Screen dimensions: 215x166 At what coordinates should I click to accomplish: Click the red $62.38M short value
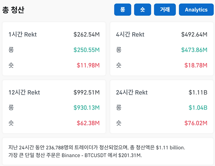click(x=88, y=123)
